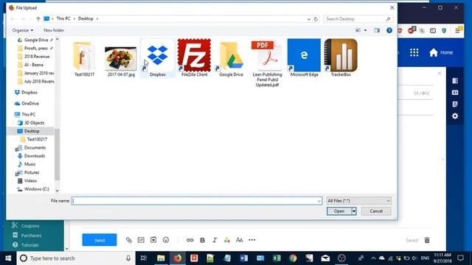Open more formatting options ellipsis
Image resolution: width=472 pixels, height=265 pixels.
(x=252, y=240)
